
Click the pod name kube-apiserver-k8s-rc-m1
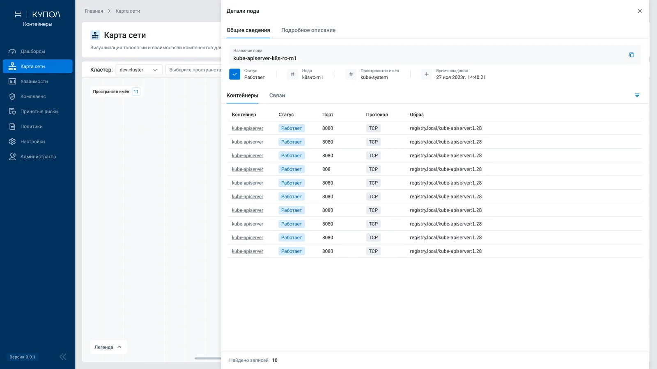(x=265, y=58)
